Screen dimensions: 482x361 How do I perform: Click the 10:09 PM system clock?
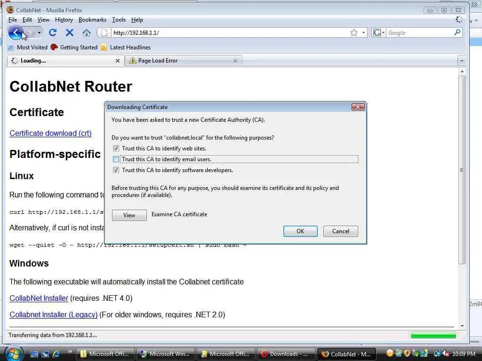pyautogui.click(x=464, y=353)
